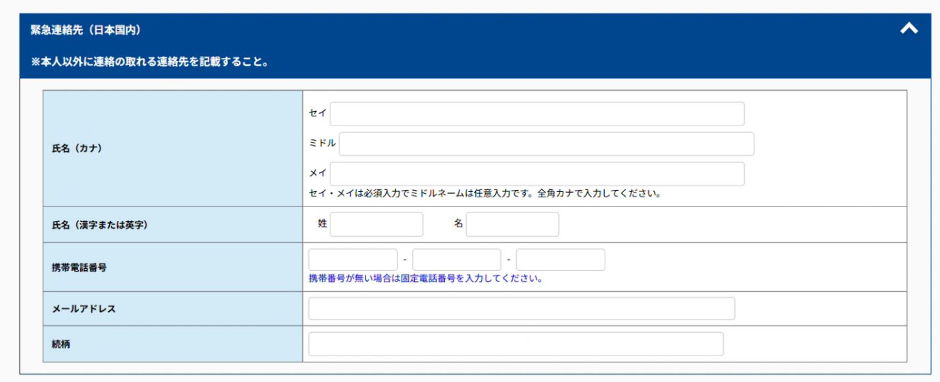
Task: Click the 姓 surname text box
Action: coord(377,224)
